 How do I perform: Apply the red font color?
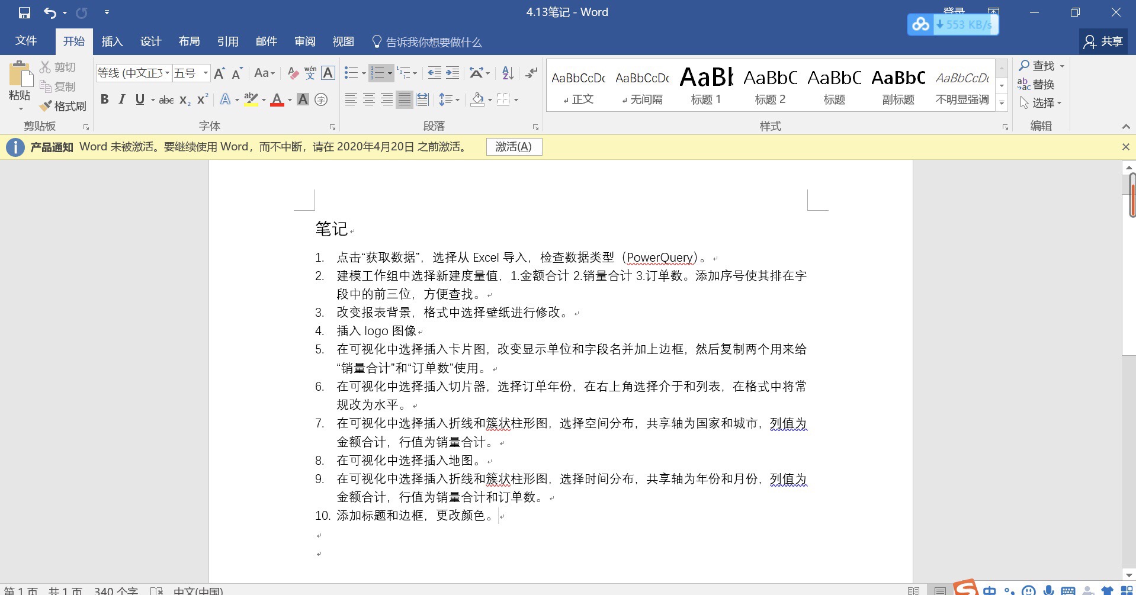(x=277, y=100)
